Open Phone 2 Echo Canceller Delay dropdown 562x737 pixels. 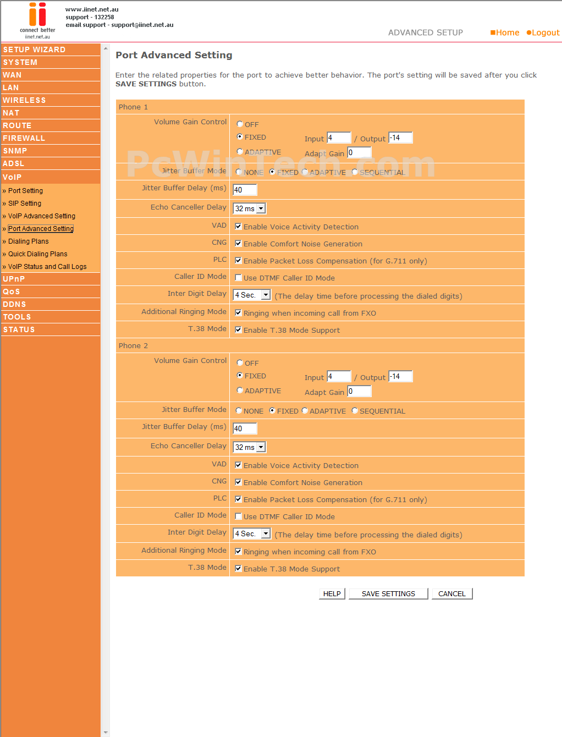point(250,447)
